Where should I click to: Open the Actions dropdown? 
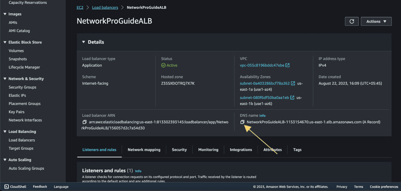pos(376,21)
